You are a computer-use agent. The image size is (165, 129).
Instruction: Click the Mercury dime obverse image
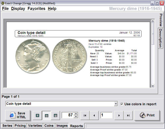[33, 56]
